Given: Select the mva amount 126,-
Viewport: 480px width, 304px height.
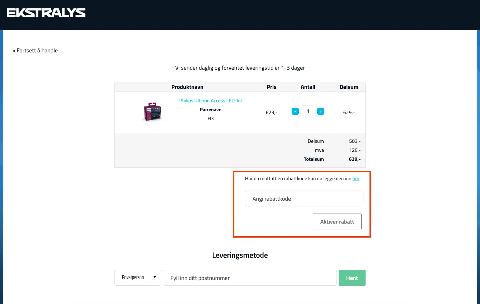Looking at the screenshot, I should coord(355,150).
